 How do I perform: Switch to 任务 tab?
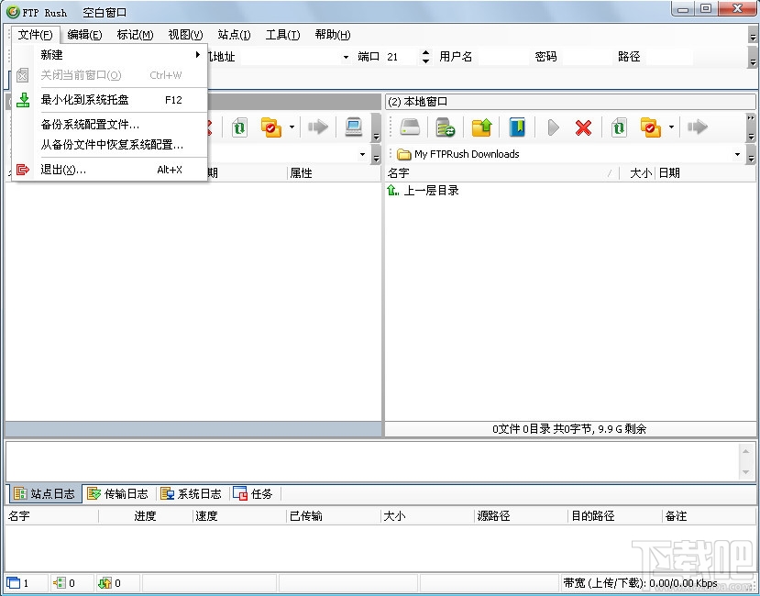click(x=252, y=493)
